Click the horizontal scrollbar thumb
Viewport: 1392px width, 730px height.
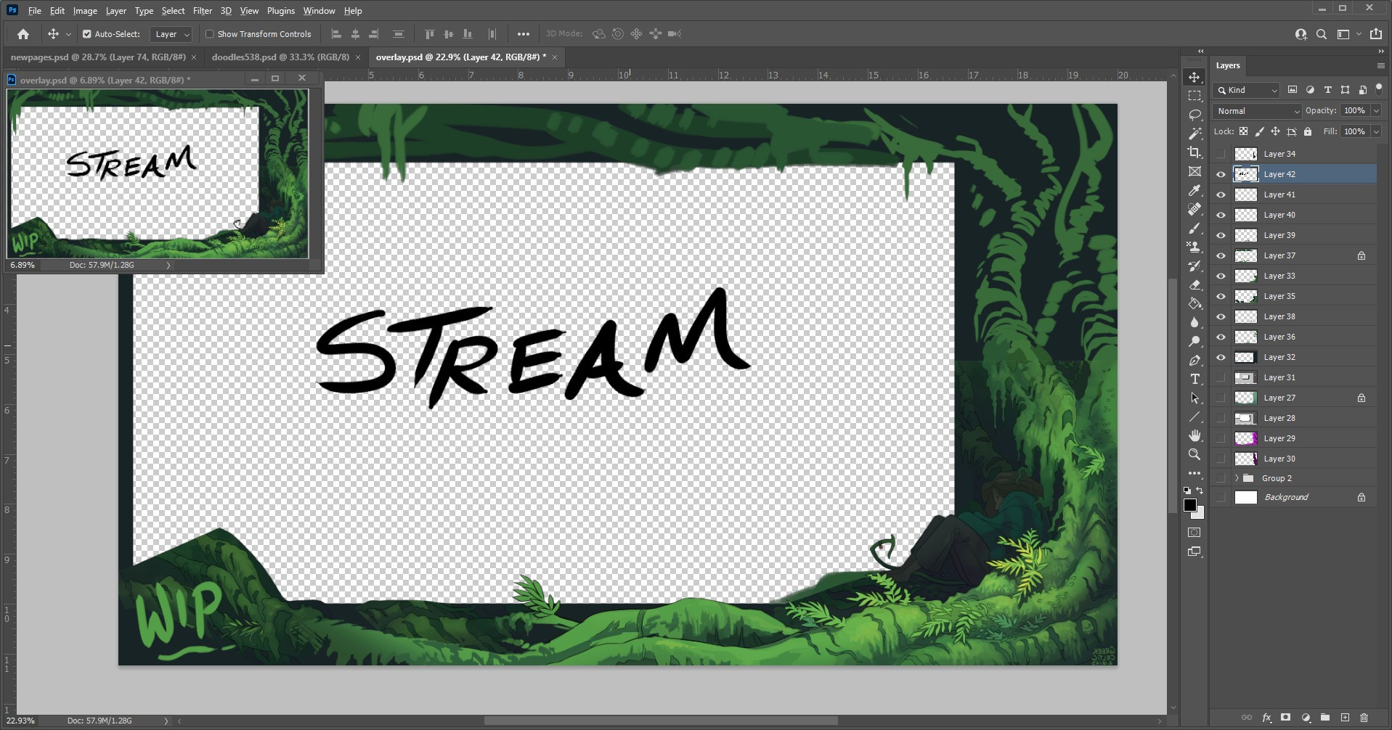coord(661,721)
